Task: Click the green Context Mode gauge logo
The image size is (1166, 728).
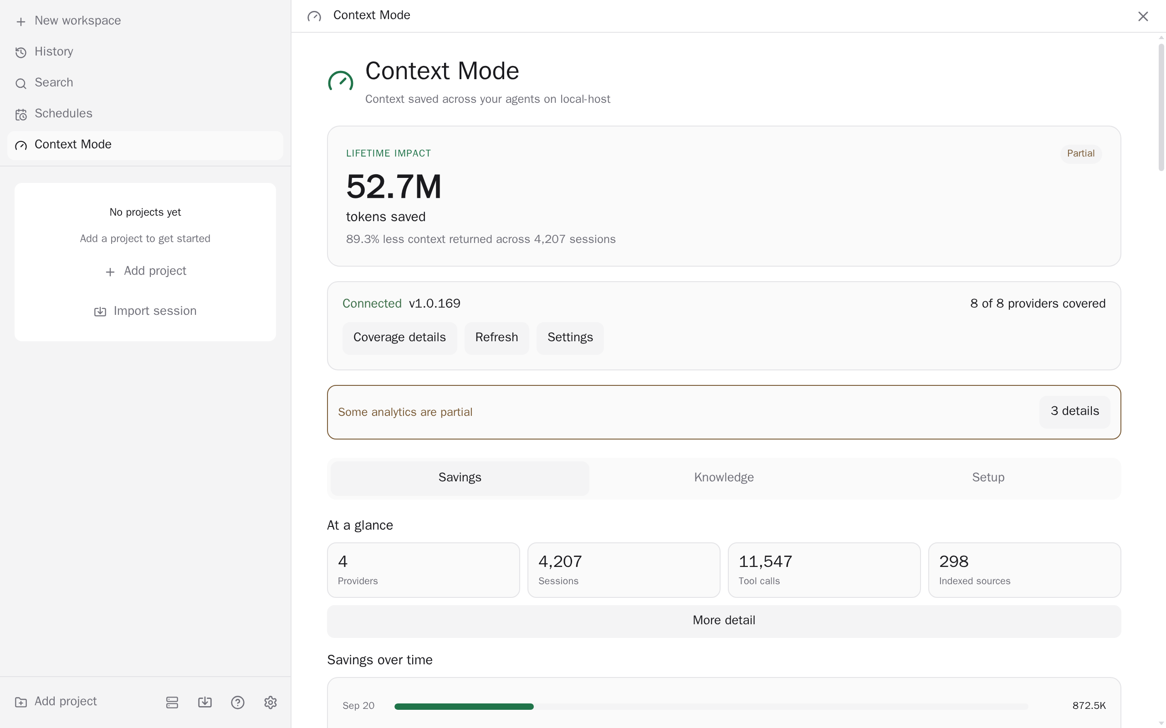Action: pos(341,81)
